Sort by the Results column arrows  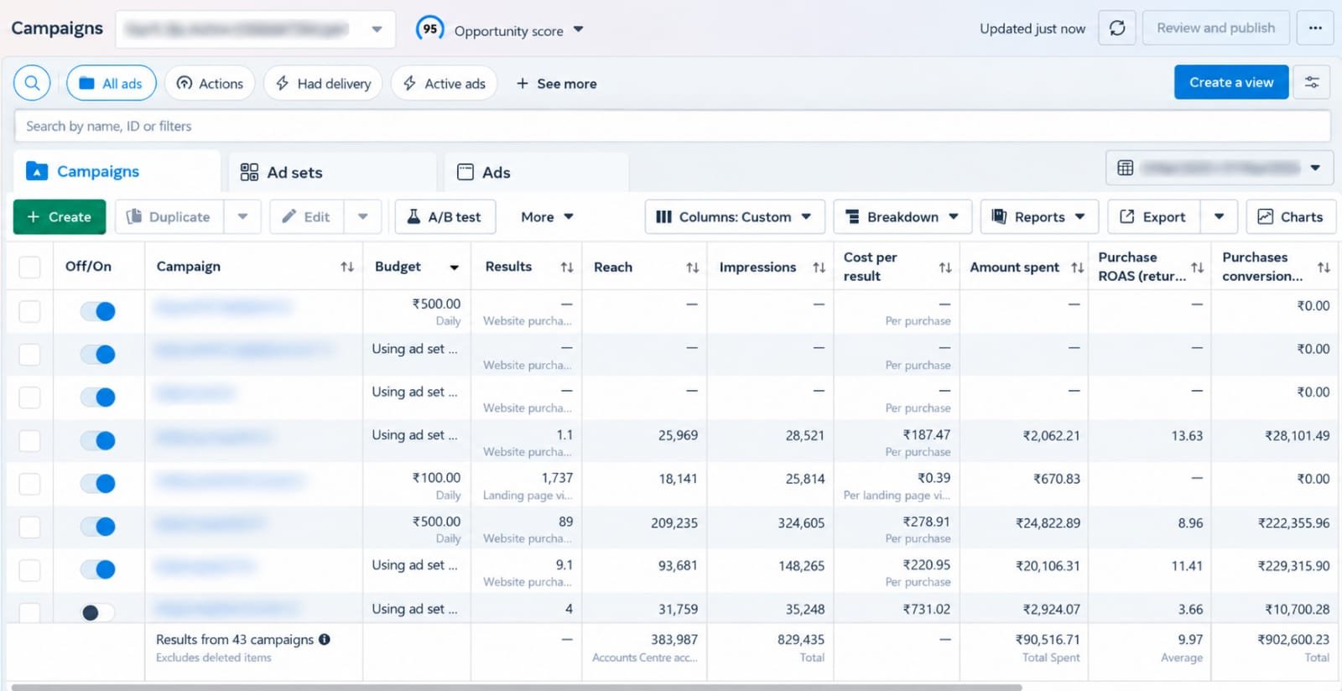[567, 267]
